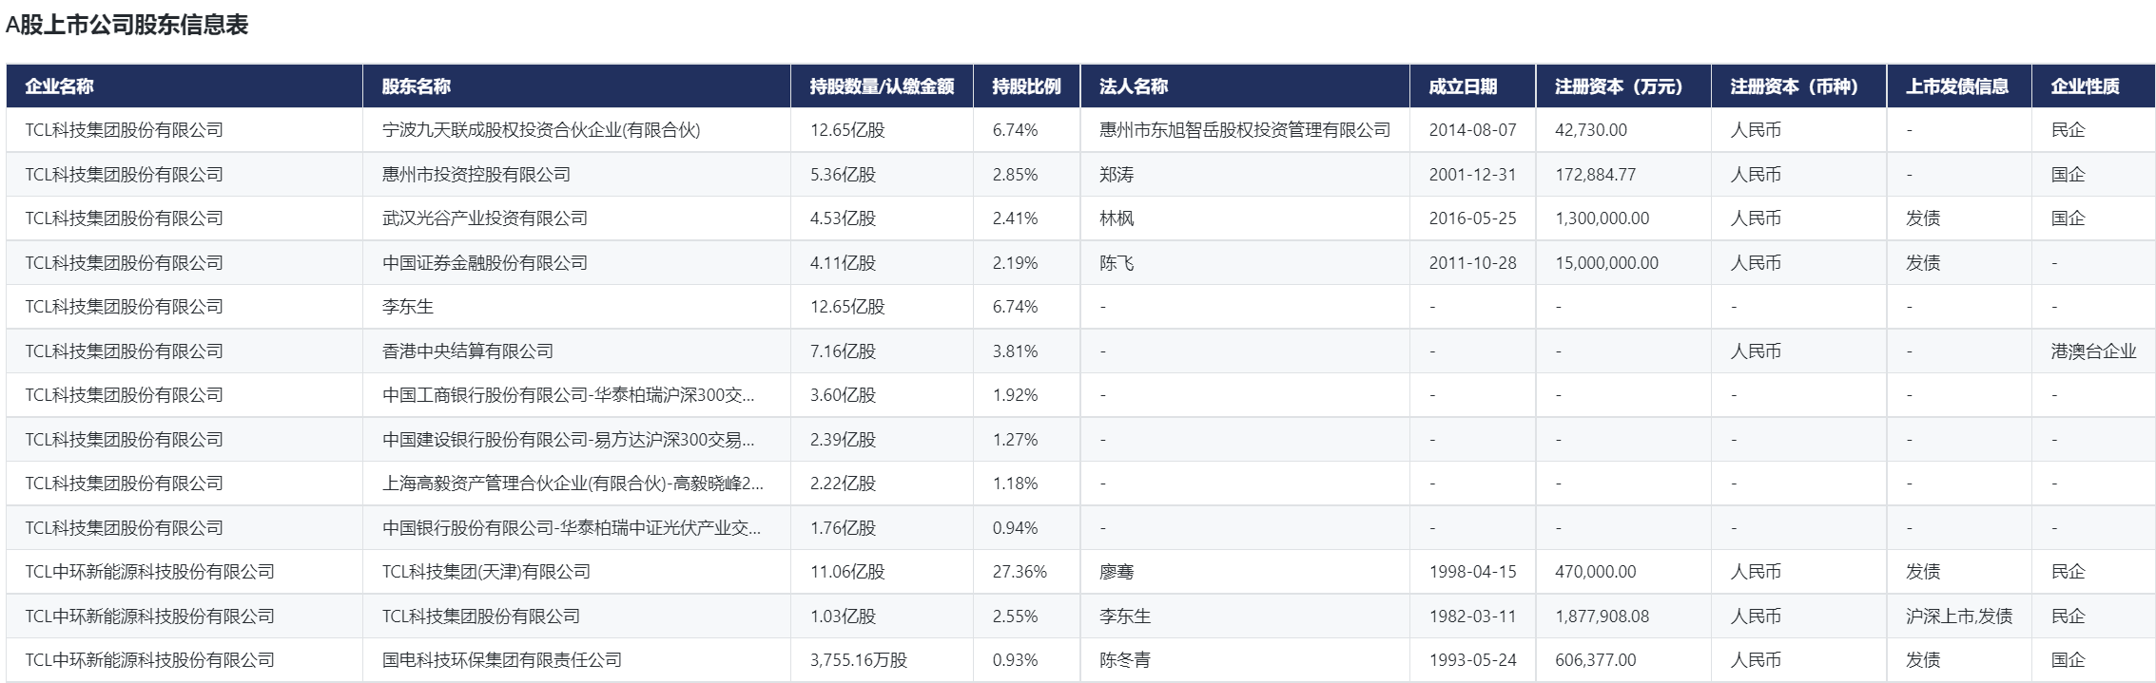Click legal person 惠州市东旭智岳股权投资管理有限公司

[x=1245, y=130]
